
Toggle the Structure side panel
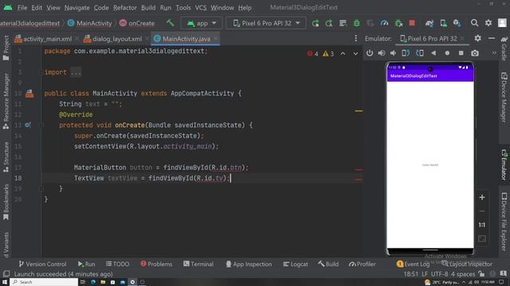click(x=6, y=157)
